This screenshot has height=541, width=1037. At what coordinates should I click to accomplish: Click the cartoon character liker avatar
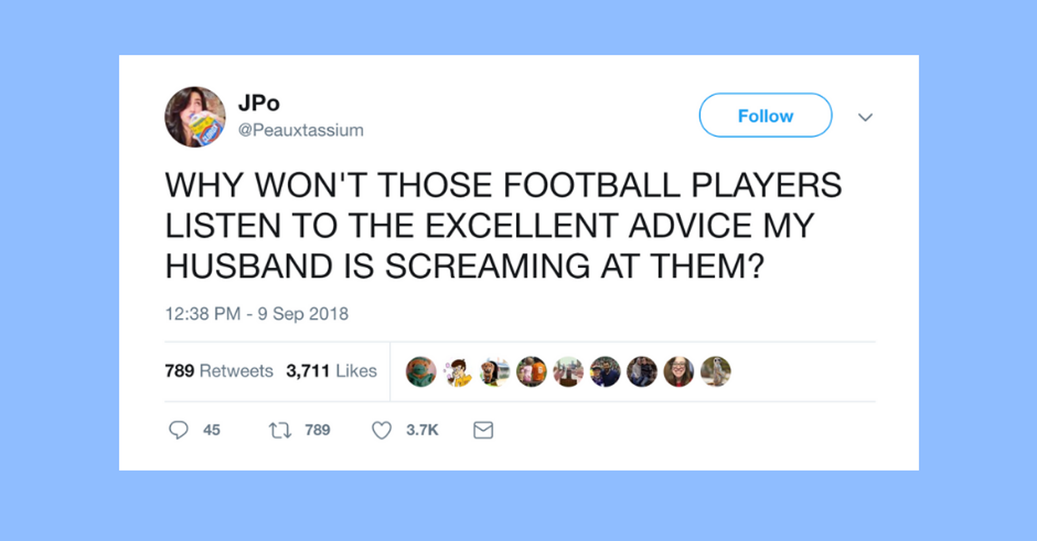tap(458, 372)
